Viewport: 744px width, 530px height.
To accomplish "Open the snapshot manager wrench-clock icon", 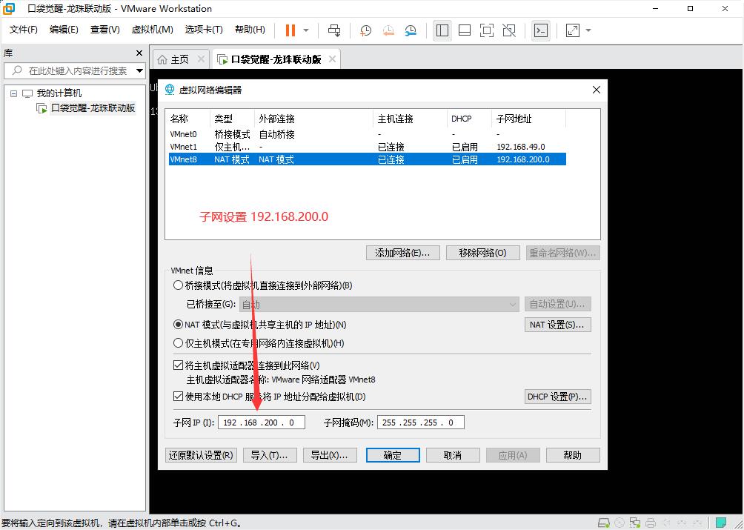I will click(x=411, y=30).
